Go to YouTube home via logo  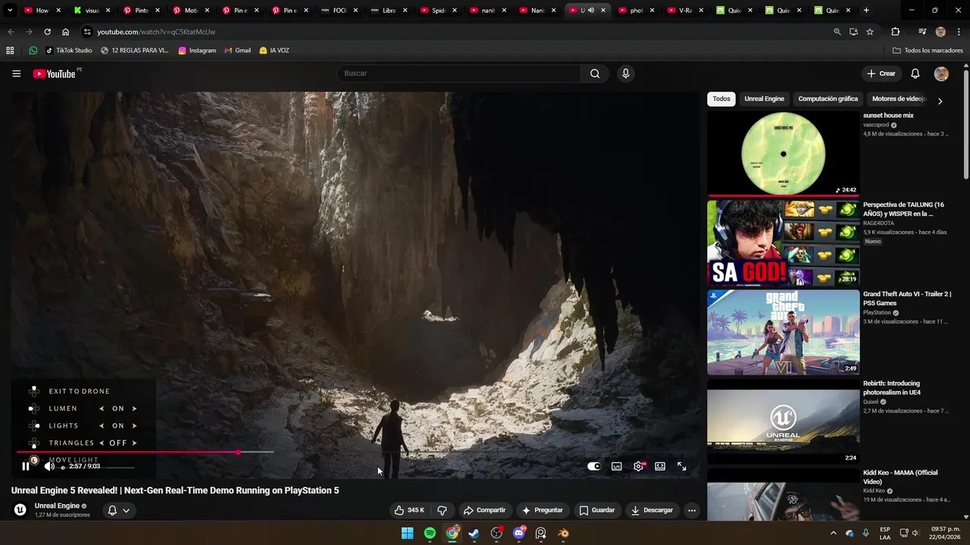click(55, 73)
